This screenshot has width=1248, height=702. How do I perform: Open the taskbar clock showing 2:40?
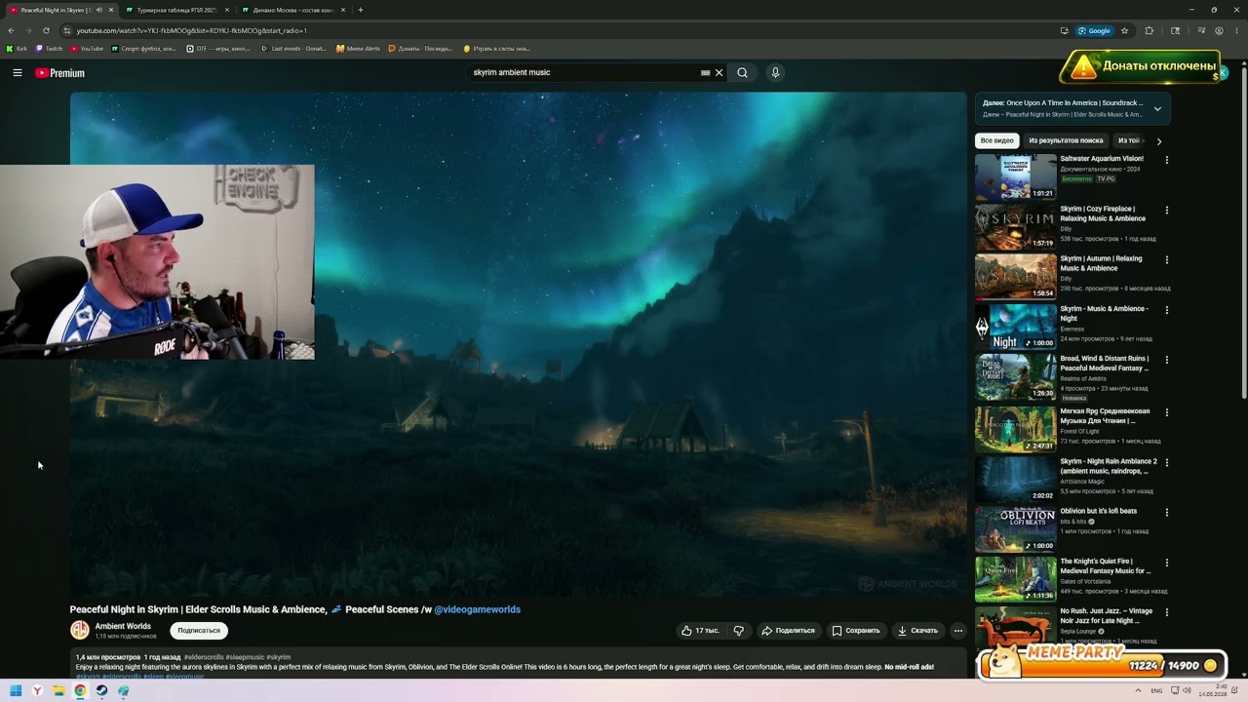[x=1212, y=690]
